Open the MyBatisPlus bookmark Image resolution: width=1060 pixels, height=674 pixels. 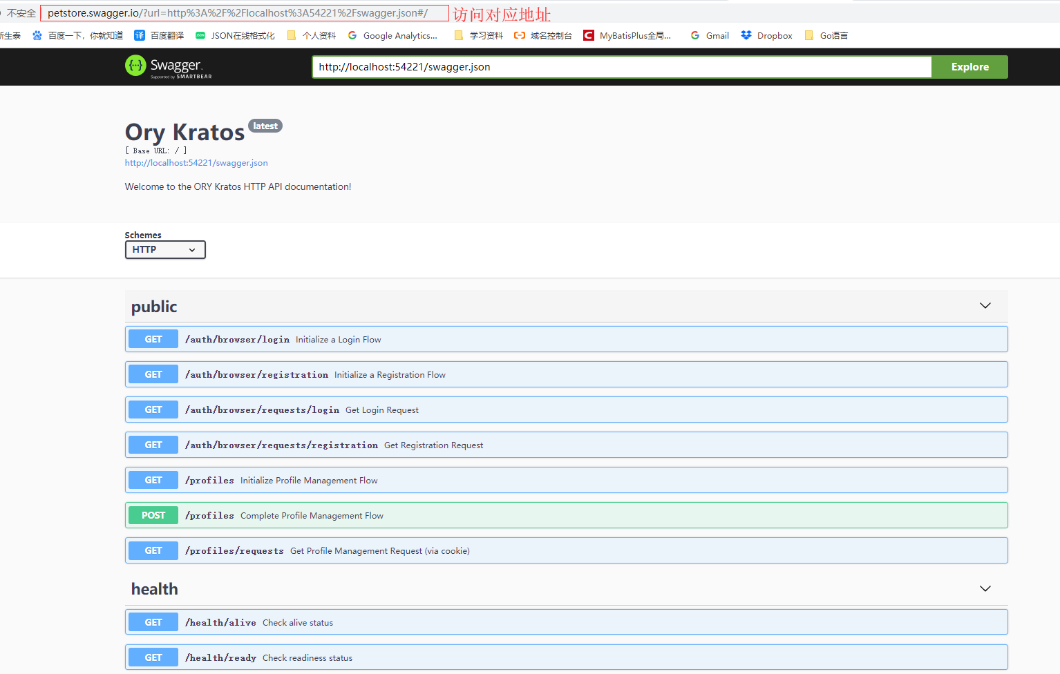tap(627, 35)
